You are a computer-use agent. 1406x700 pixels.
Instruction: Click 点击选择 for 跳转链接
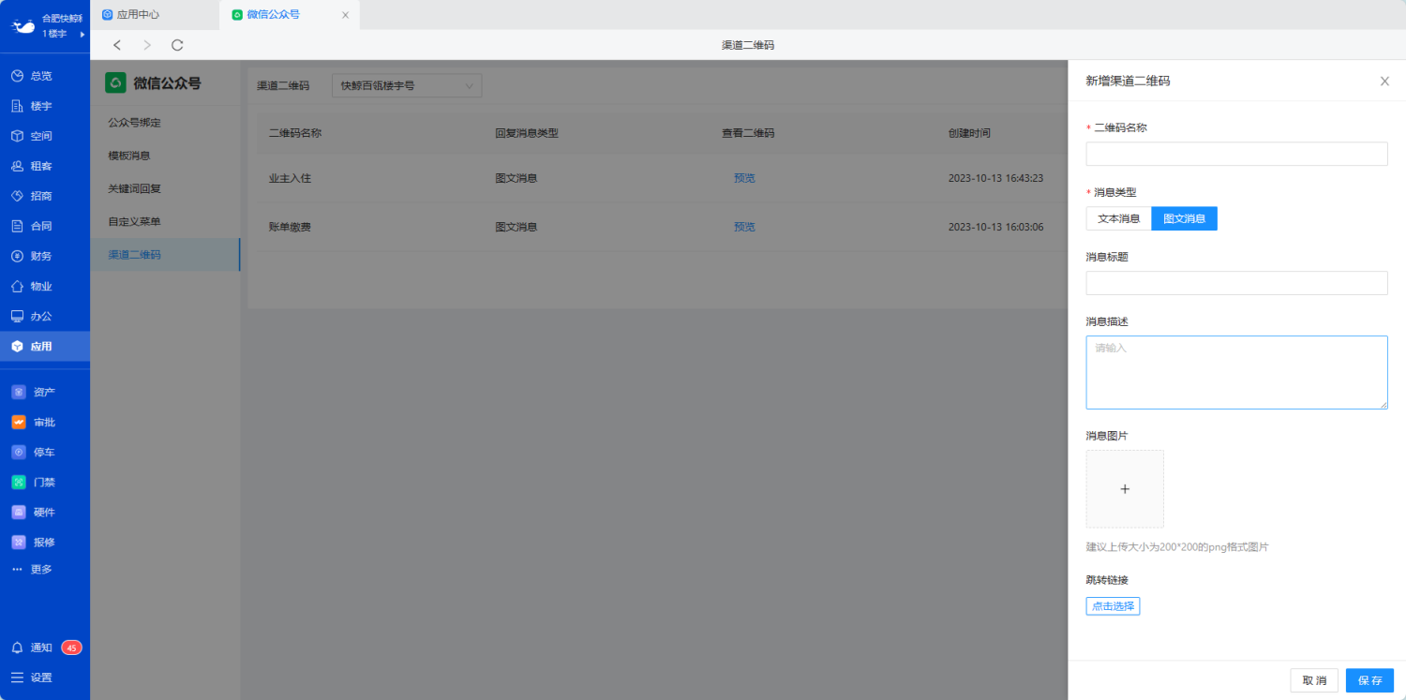pos(1113,606)
